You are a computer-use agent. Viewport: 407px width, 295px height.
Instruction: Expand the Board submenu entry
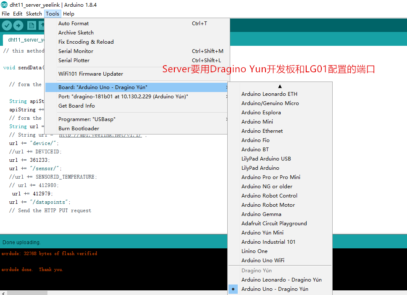(137, 87)
